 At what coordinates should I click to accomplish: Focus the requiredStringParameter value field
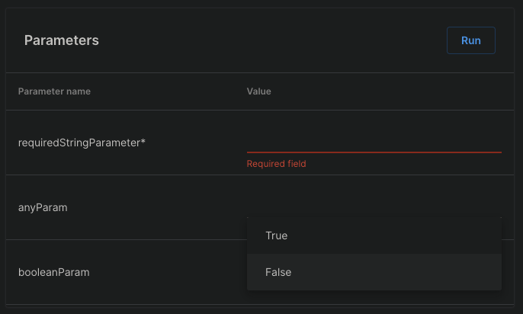374,141
